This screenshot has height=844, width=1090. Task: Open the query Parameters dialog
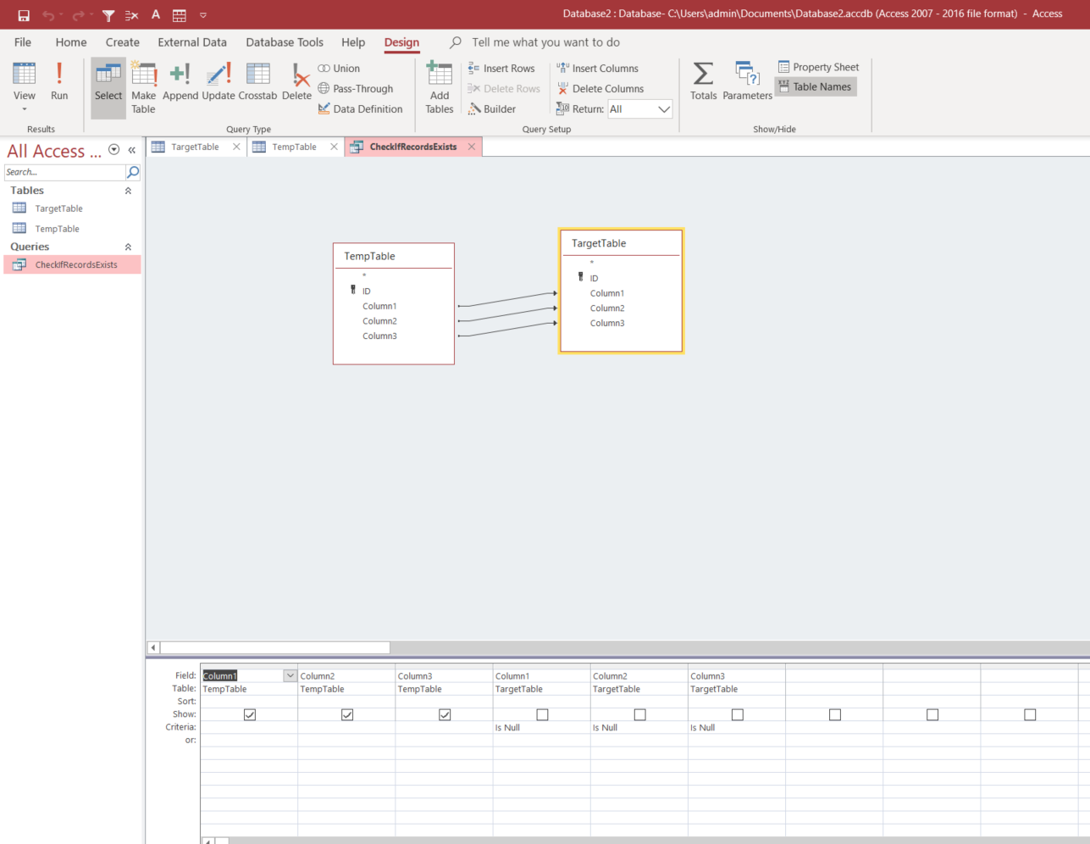point(747,81)
